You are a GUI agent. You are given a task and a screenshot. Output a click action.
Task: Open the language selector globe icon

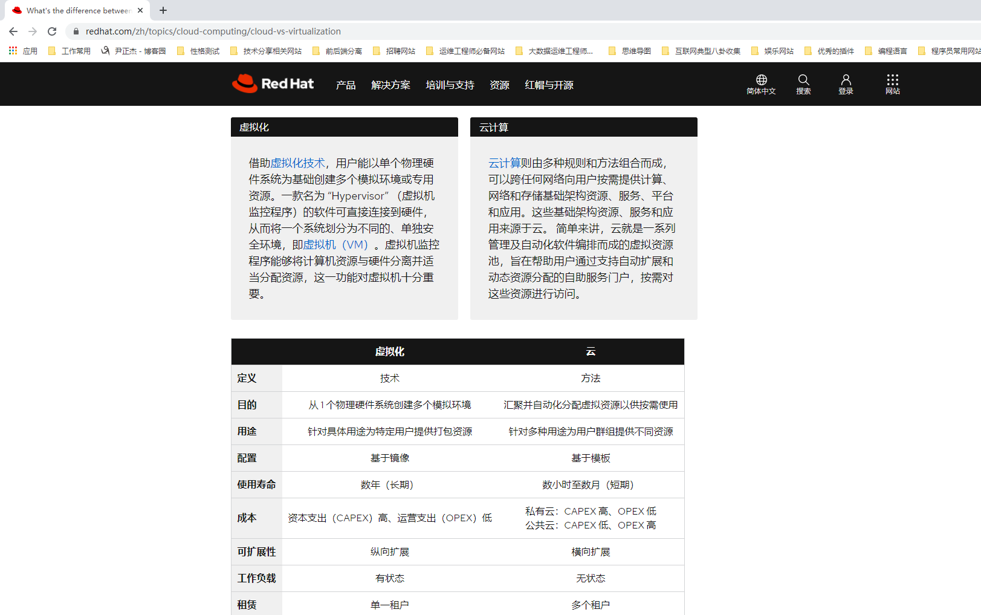[761, 80]
